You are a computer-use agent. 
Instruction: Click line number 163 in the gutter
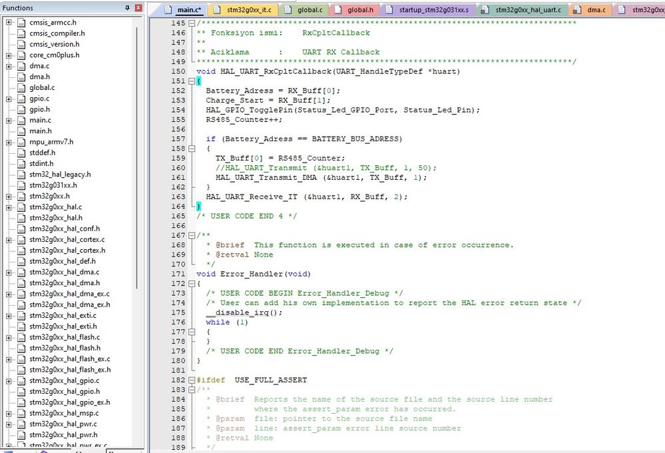[x=178, y=197]
